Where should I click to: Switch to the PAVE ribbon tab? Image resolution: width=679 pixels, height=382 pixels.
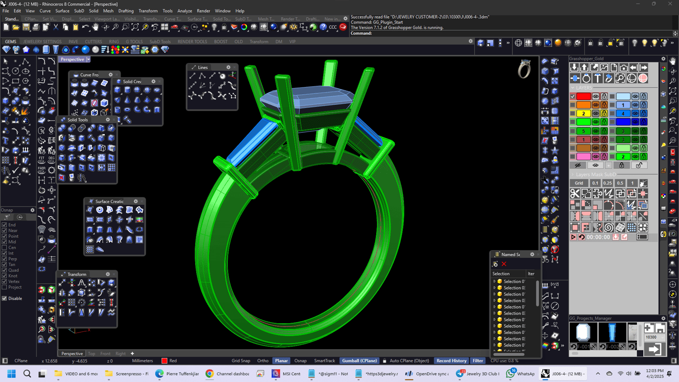coord(73,41)
